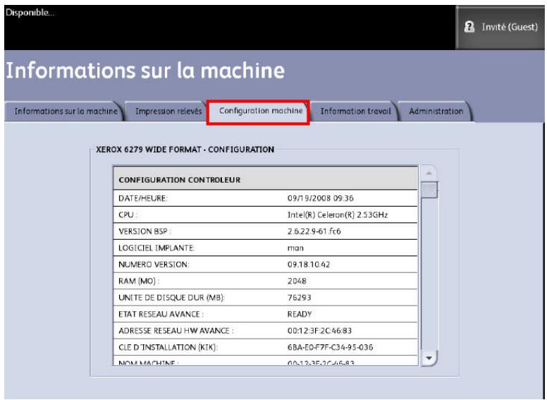
Task: Click the READY status value
Action: tap(300, 314)
